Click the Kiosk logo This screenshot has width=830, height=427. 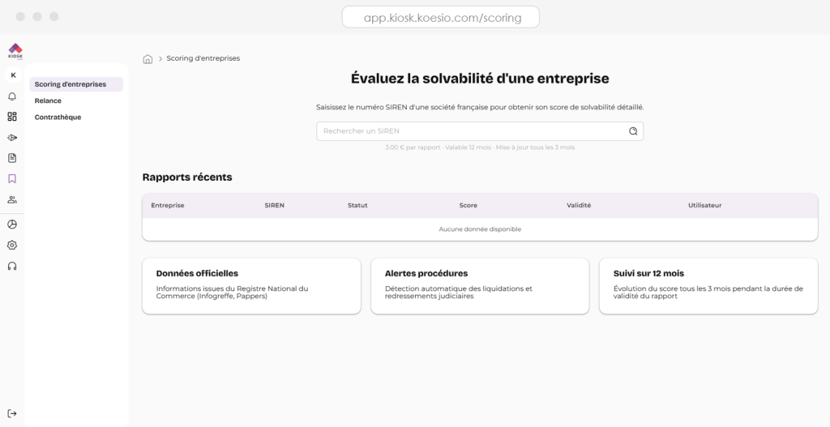[x=15, y=51]
